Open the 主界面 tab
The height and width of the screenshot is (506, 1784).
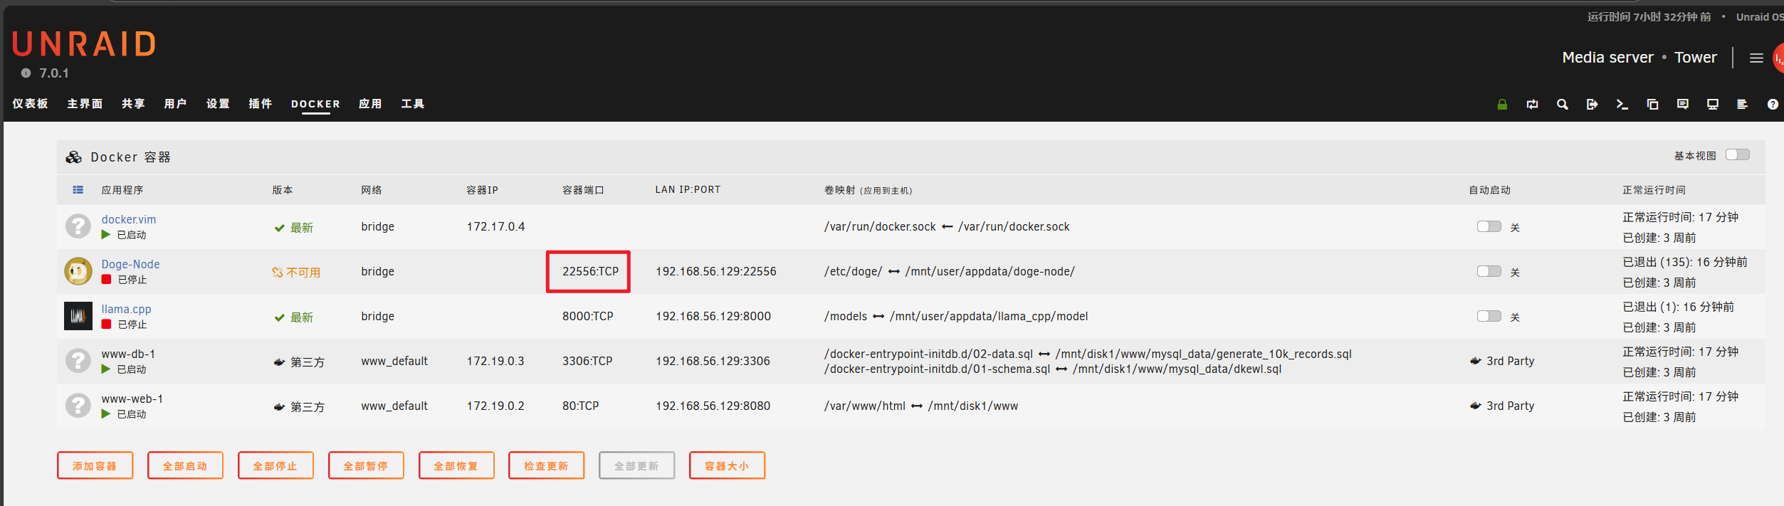(x=85, y=104)
